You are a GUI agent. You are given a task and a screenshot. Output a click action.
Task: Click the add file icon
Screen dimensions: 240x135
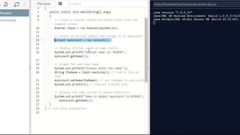click(x=6, y=4)
